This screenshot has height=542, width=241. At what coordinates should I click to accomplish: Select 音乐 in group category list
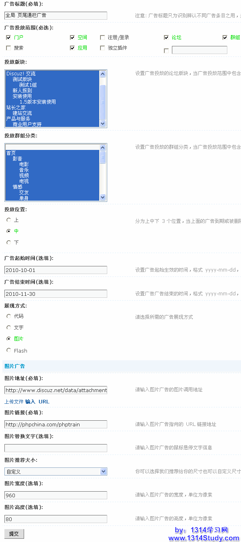[x=24, y=170]
